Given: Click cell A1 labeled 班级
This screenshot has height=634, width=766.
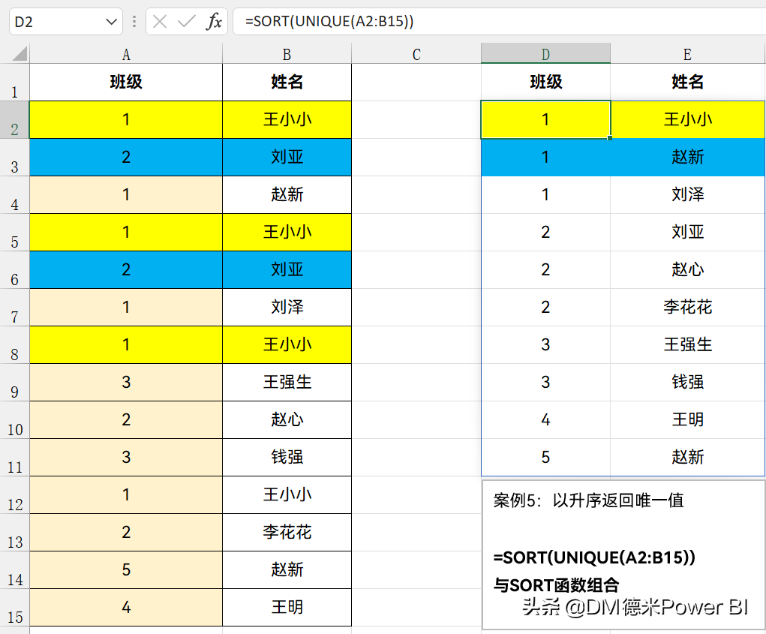Looking at the screenshot, I should point(126,82).
